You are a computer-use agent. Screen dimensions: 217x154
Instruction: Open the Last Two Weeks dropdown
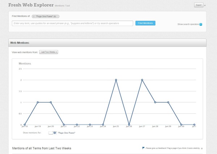[48, 52]
